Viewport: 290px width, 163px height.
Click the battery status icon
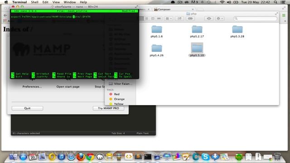click(x=236, y=2)
